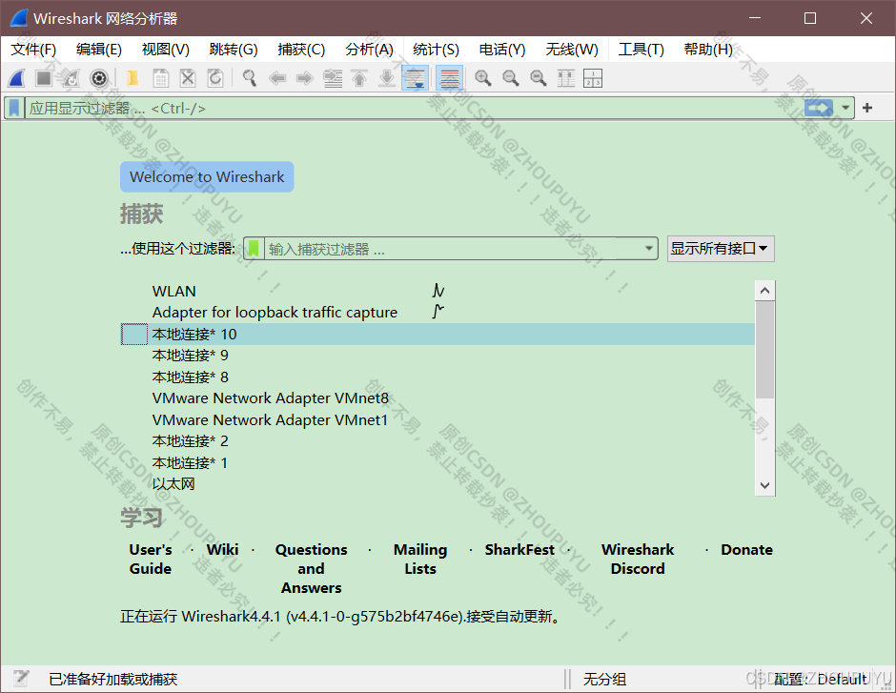Screen dimensions: 896x693
Task: Open 跳转(G) menu
Action: (x=234, y=50)
